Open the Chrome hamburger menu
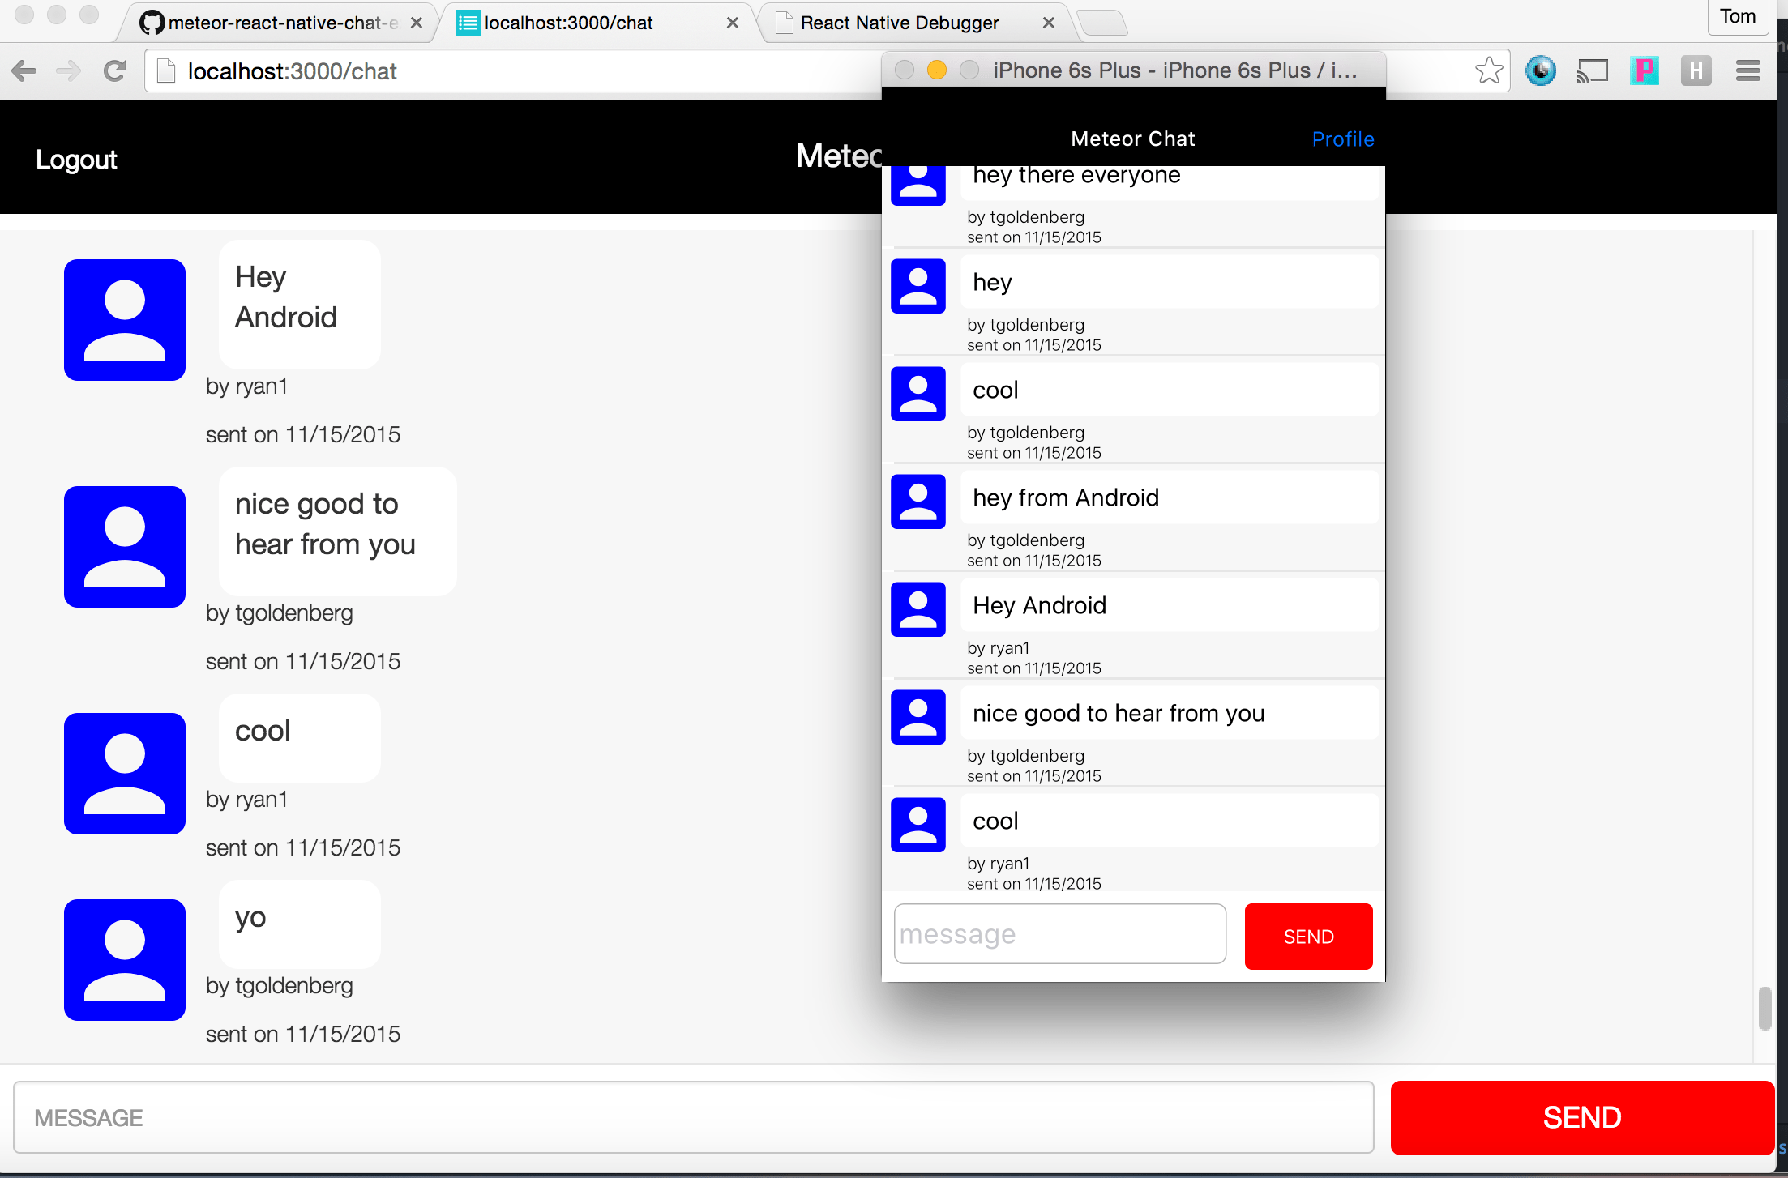This screenshot has width=1788, height=1178. [1748, 71]
